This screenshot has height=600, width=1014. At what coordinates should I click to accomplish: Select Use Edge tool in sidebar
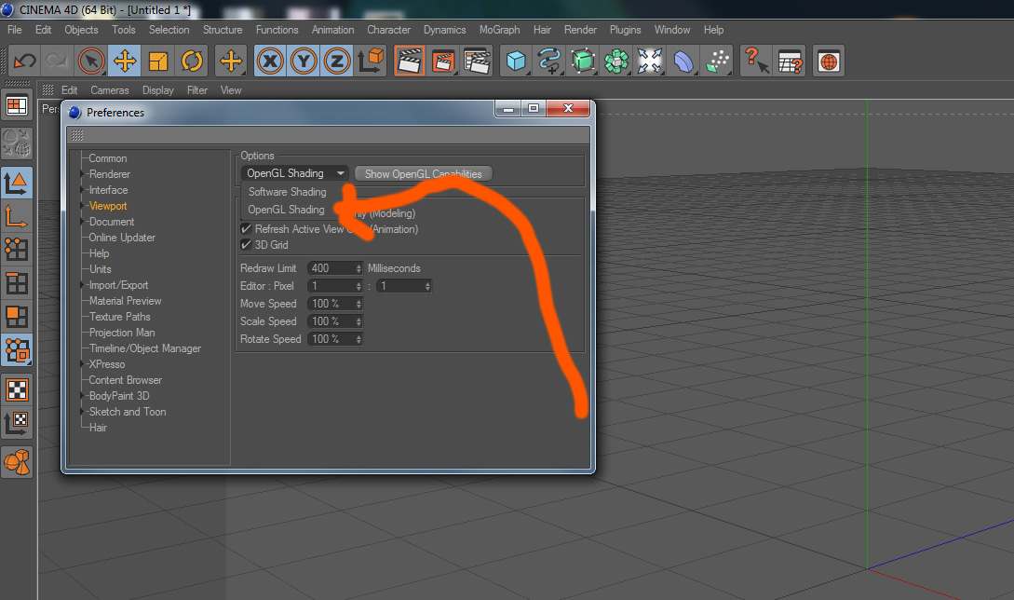[17, 283]
